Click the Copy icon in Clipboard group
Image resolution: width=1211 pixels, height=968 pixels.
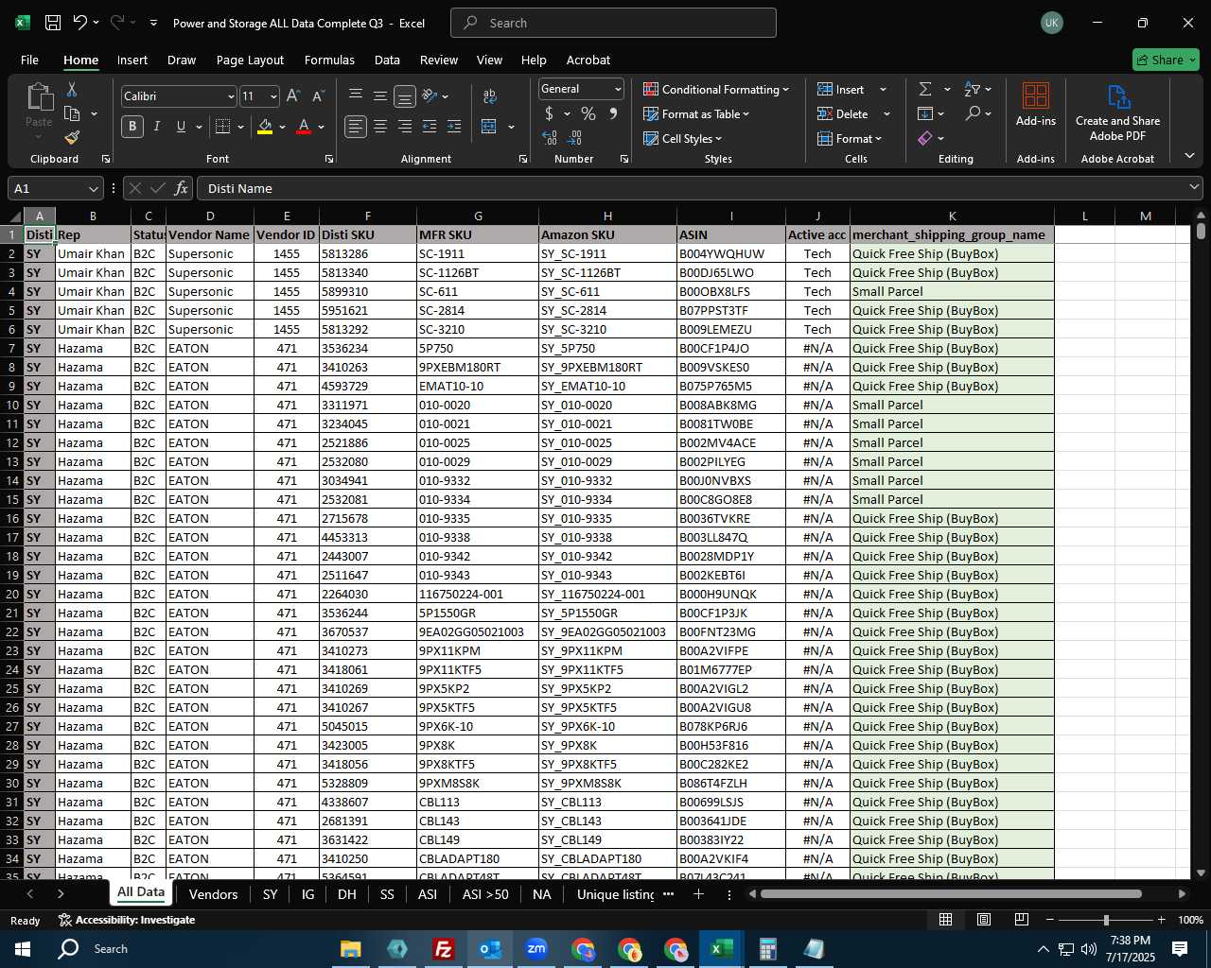point(72,113)
